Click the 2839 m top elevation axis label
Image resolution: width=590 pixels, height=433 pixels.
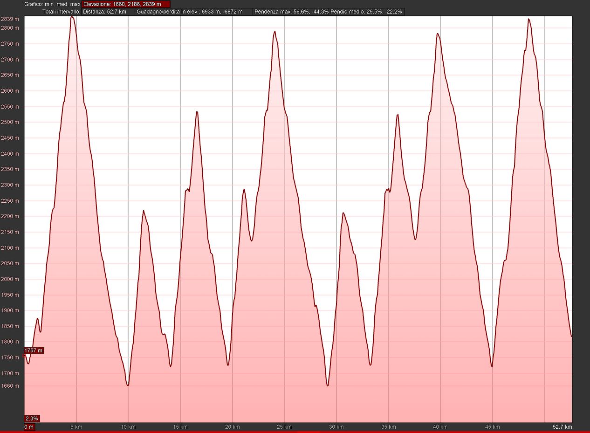coord(10,19)
